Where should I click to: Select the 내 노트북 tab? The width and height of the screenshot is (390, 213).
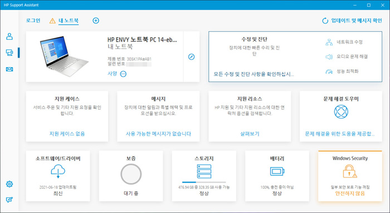pyautogui.click(x=69, y=21)
